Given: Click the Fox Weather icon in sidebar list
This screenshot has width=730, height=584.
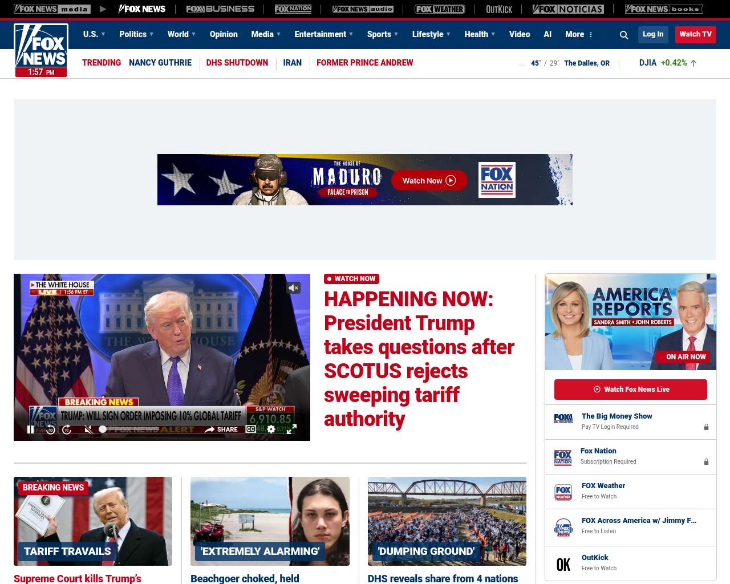Looking at the screenshot, I should pos(563,492).
